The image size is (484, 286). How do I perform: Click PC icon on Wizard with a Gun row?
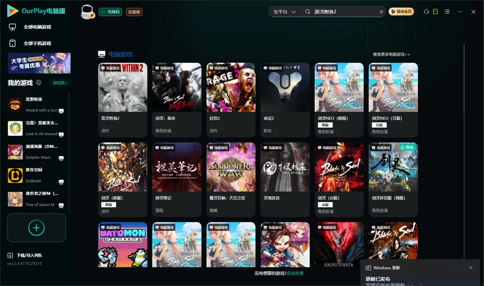tap(61, 111)
